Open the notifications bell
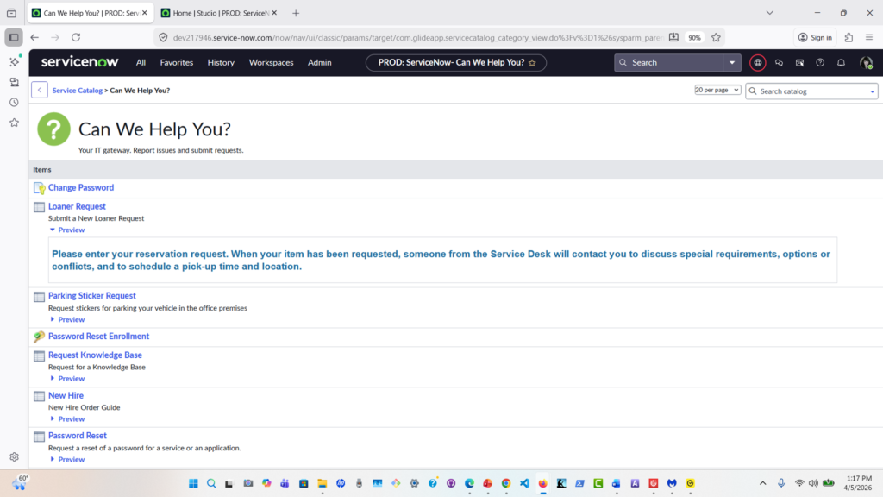Viewport: 883px width, 497px height. tap(842, 63)
